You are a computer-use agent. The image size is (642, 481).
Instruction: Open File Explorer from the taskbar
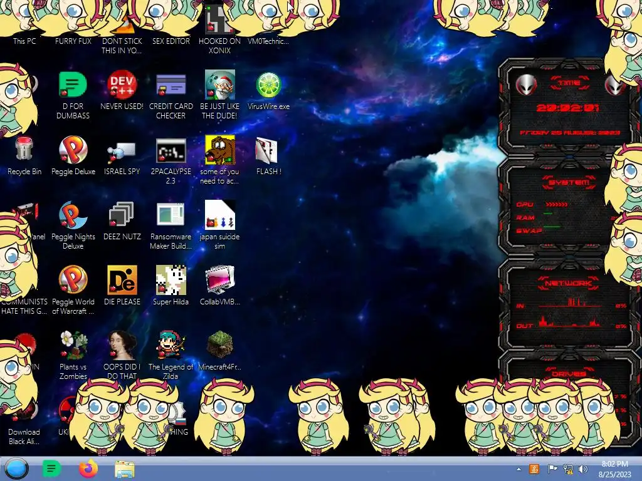coord(125,469)
